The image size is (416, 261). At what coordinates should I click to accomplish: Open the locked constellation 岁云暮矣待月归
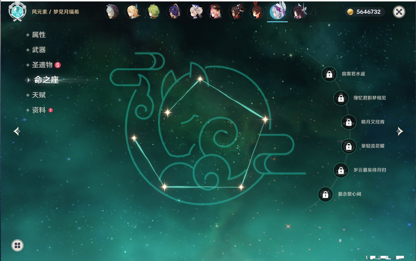click(x=341, y=170)
